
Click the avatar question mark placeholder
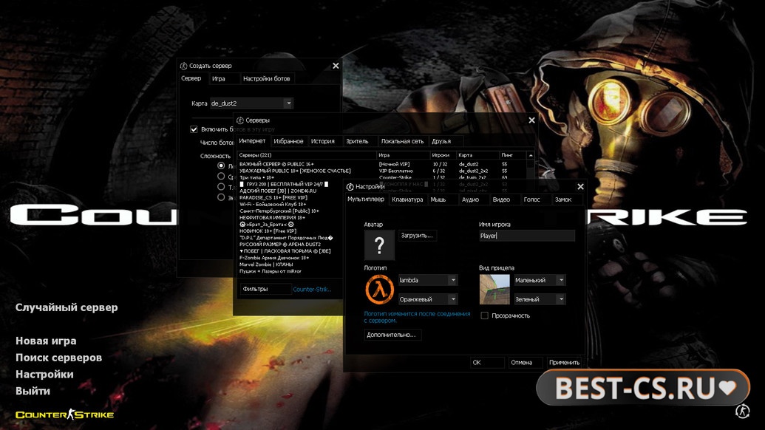pyautogui.click(x=379, y=245)
